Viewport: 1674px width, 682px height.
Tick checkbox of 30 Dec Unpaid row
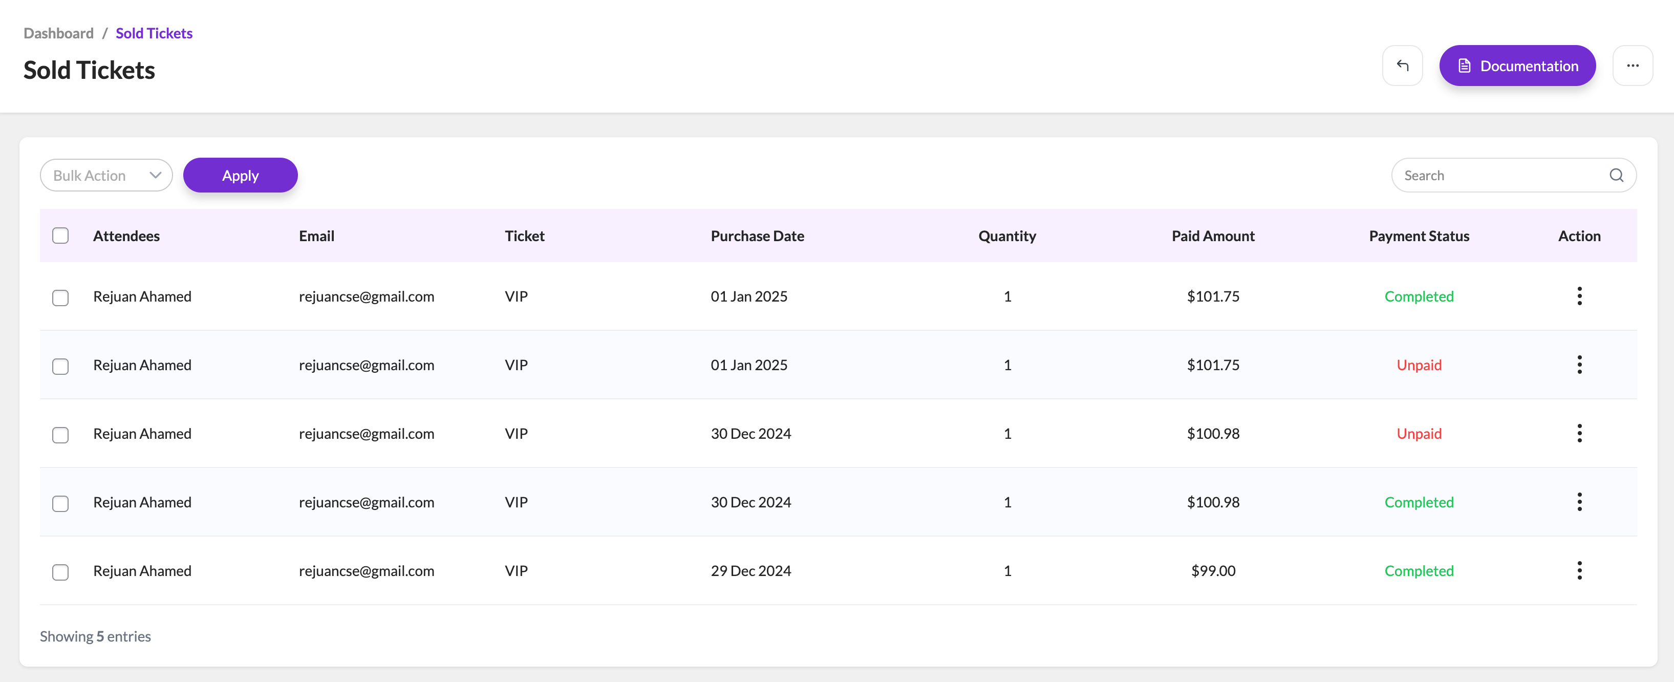pos(60,435)
